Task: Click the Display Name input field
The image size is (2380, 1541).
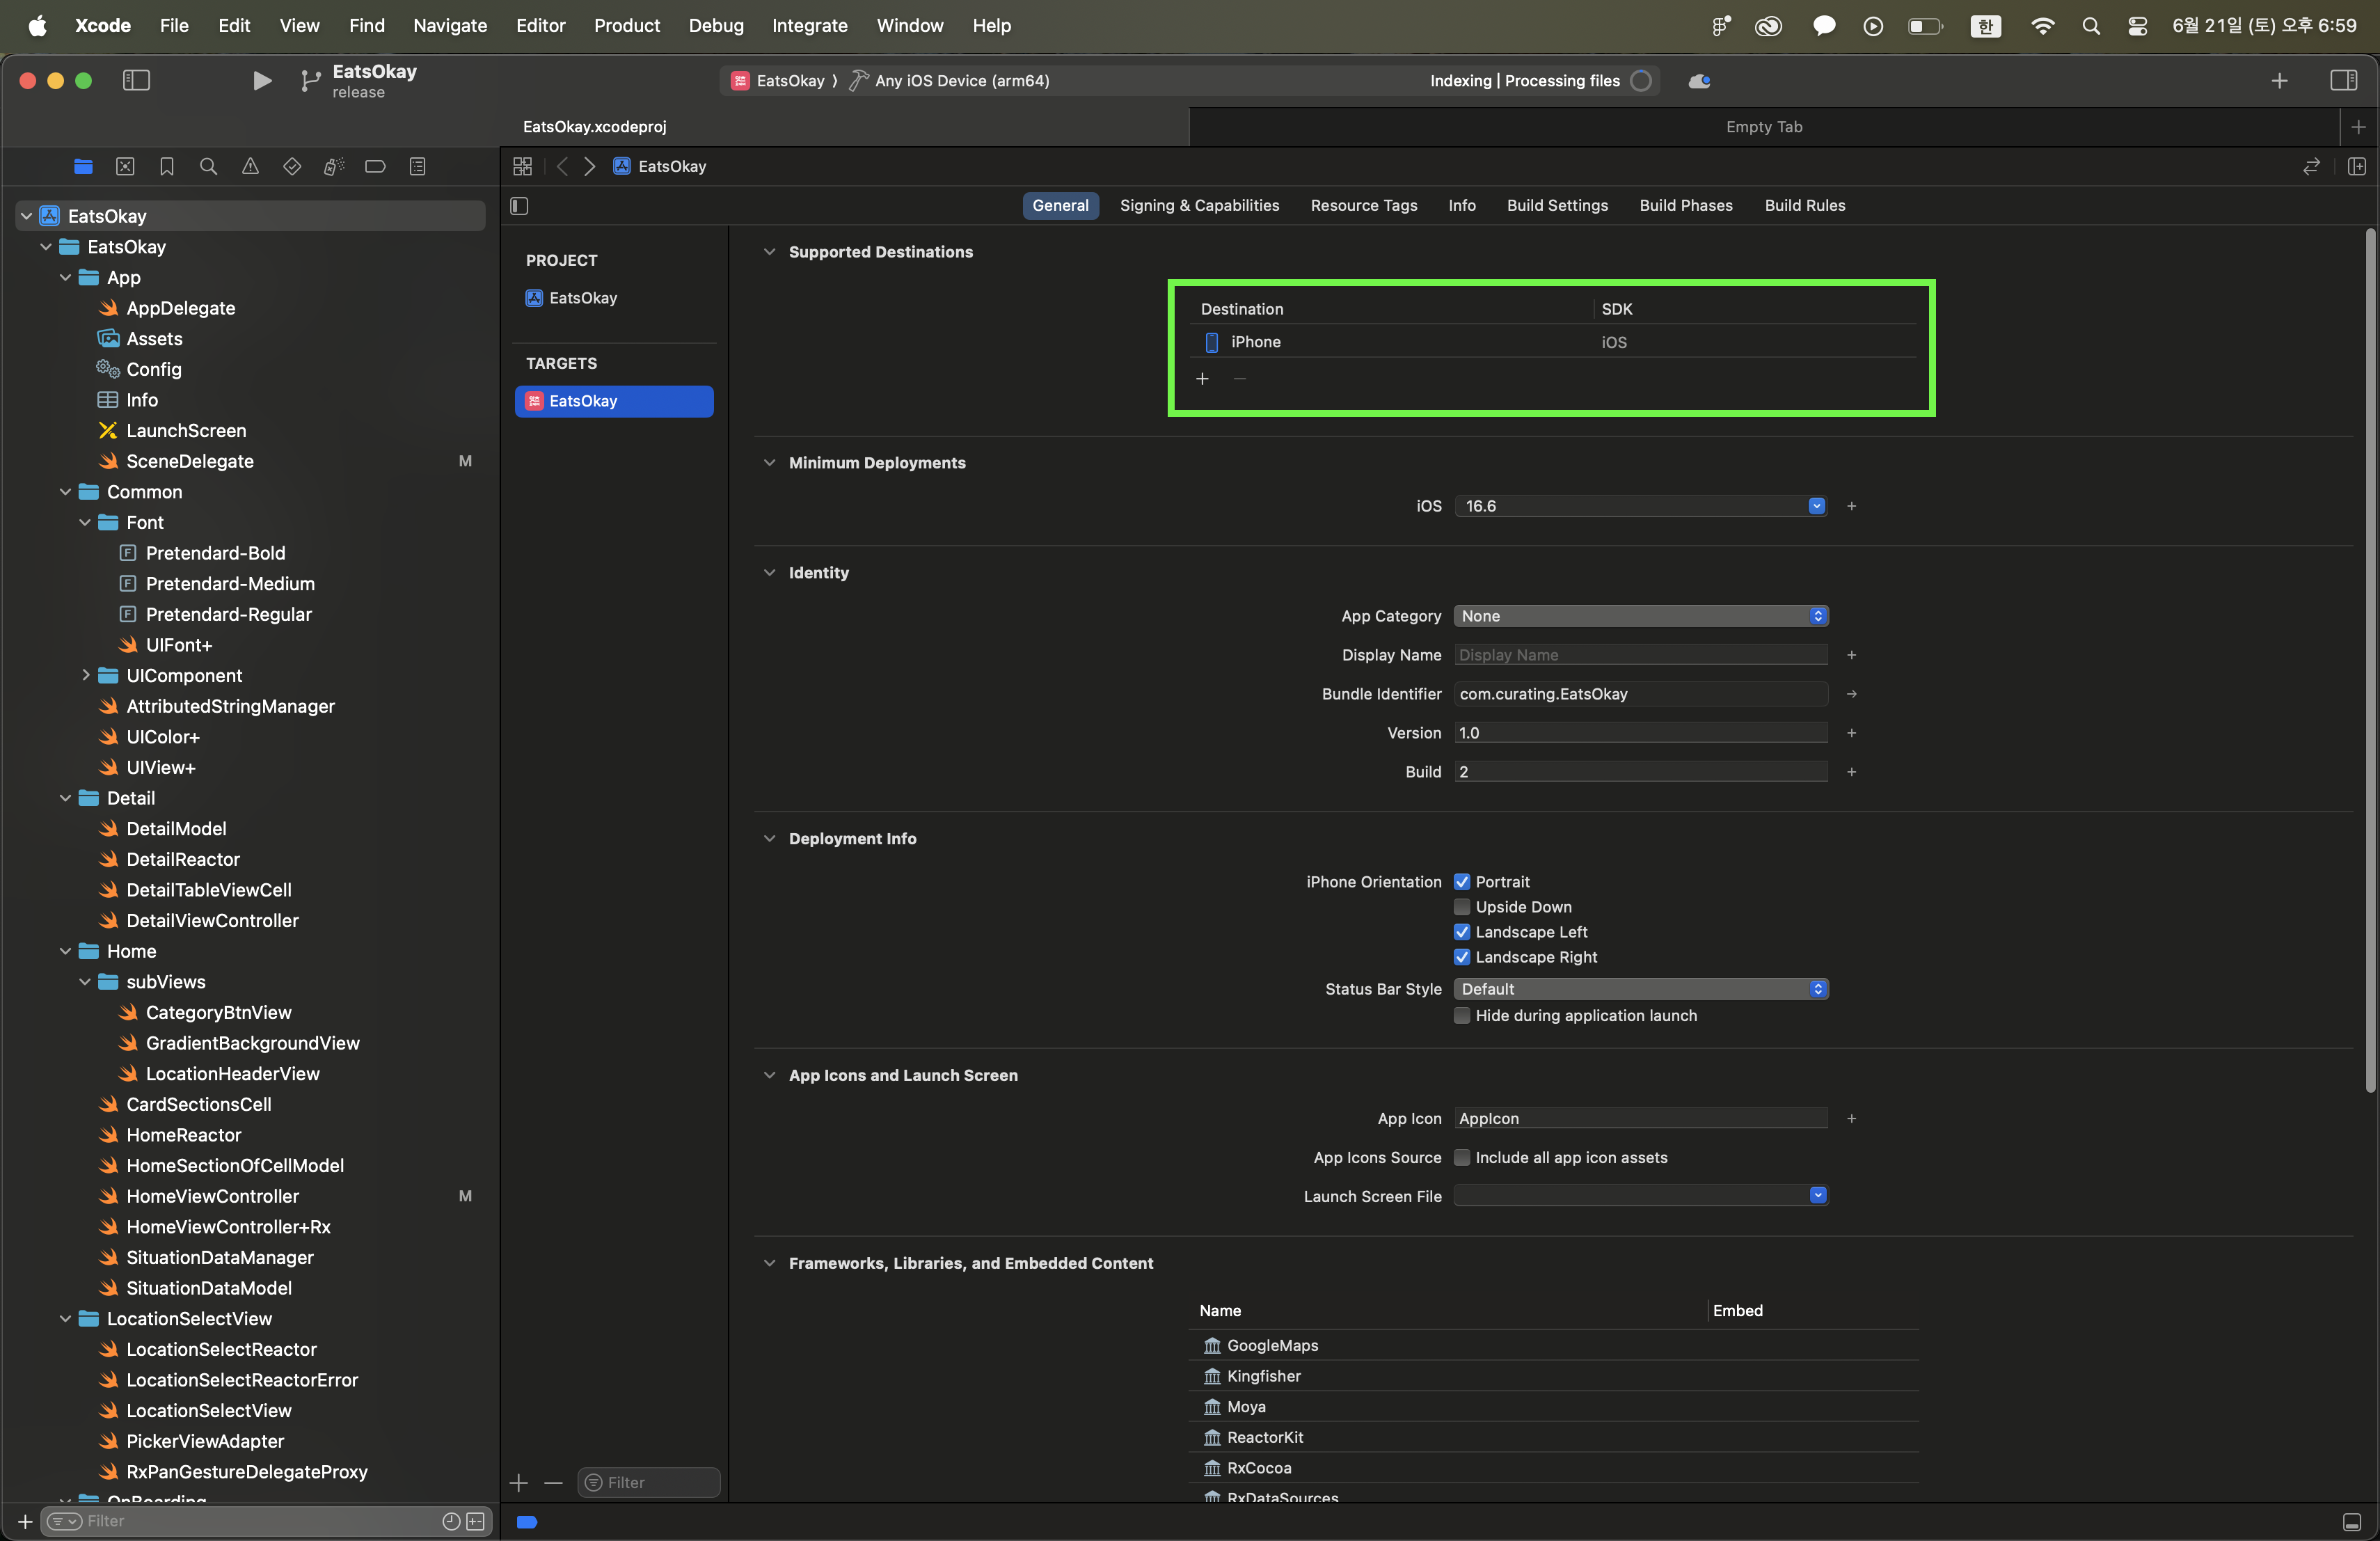Action: (1640, 655)
